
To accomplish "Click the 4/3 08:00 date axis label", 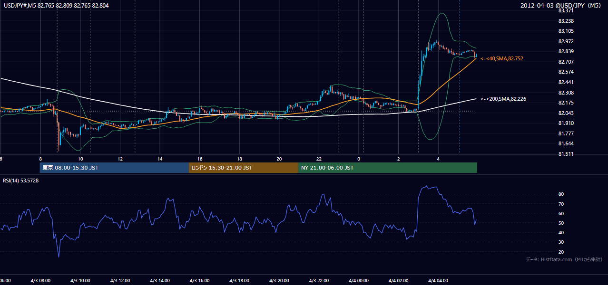I will 40,281.
